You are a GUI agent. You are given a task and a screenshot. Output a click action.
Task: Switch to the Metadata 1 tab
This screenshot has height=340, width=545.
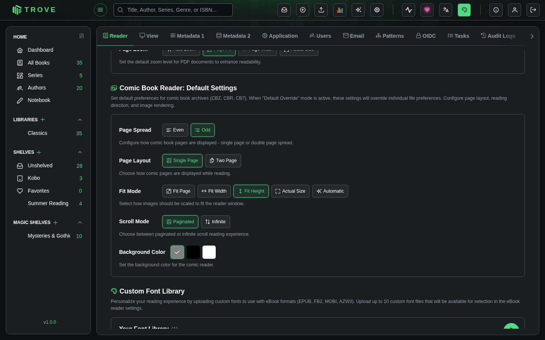pyautogui.click(x=187, y=36)
